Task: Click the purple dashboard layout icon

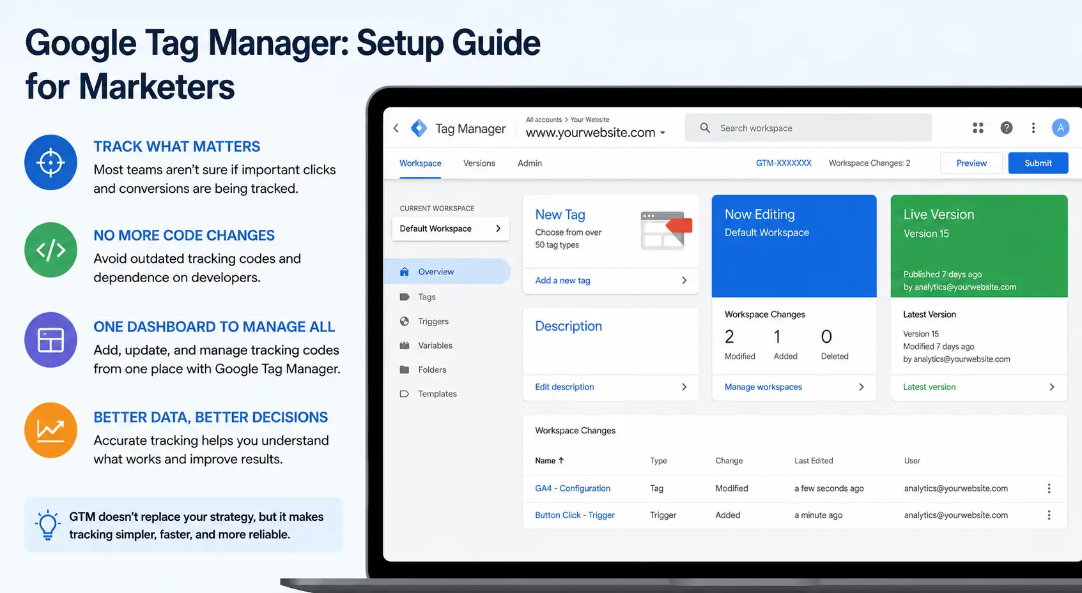Action: pos(50,340)
